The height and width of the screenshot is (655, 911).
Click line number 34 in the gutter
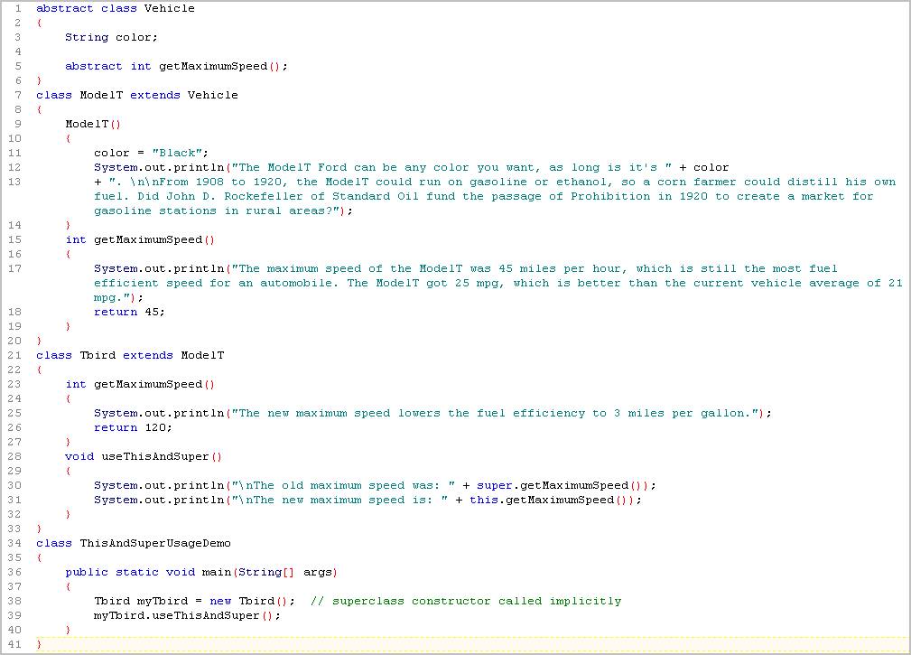(14, 543)
